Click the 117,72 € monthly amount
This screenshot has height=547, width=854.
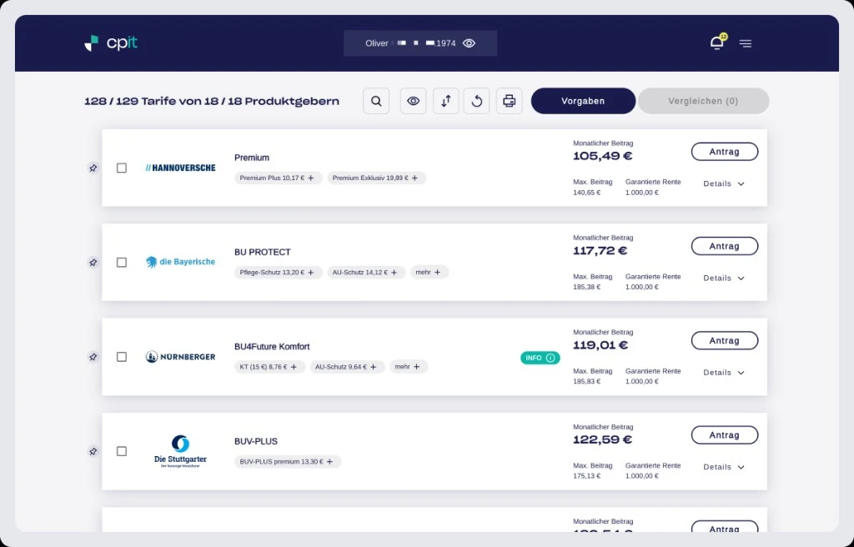(x=600, y=251)
